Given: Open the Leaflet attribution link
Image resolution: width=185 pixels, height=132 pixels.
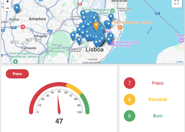Looking at the screenshot, I should [x=179, y=62].
